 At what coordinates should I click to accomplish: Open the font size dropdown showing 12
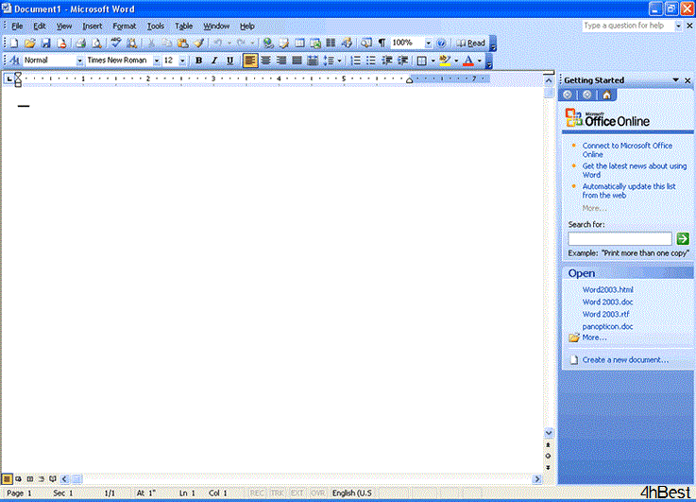pyautogui.click(x=182, y=61)
